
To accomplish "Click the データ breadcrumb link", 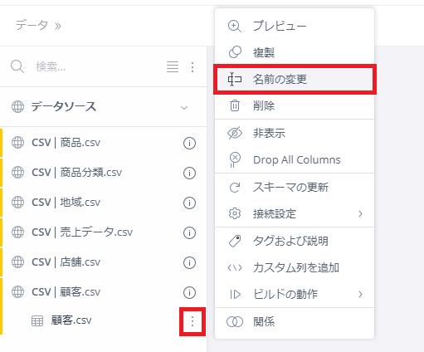I will coord(32,25).
